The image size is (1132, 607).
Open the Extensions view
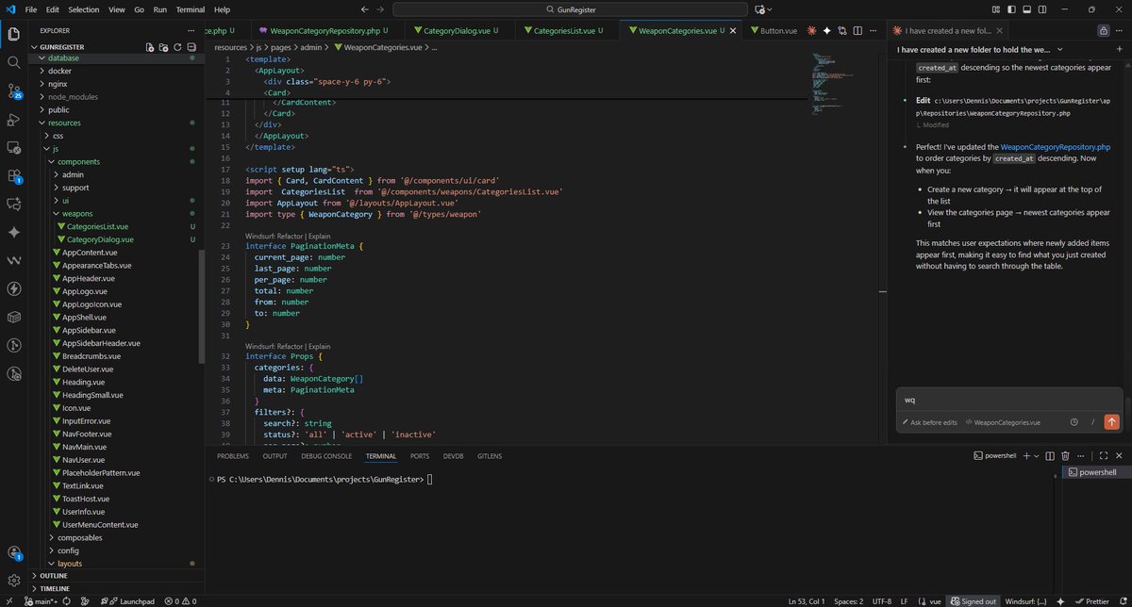coord(14,175)
